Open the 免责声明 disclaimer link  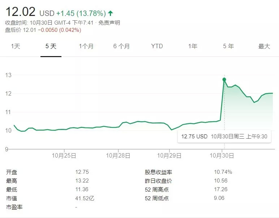(110, 23)
